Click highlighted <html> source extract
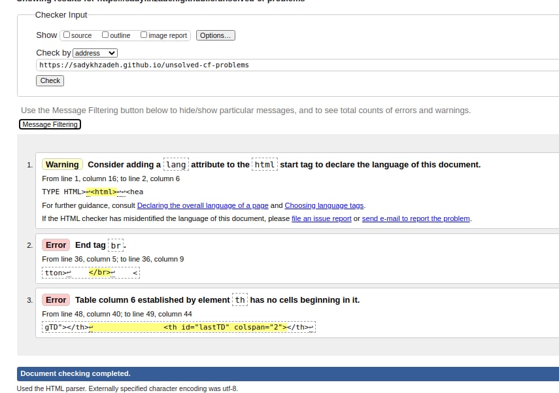559x393 pixels. click(101, 192)
